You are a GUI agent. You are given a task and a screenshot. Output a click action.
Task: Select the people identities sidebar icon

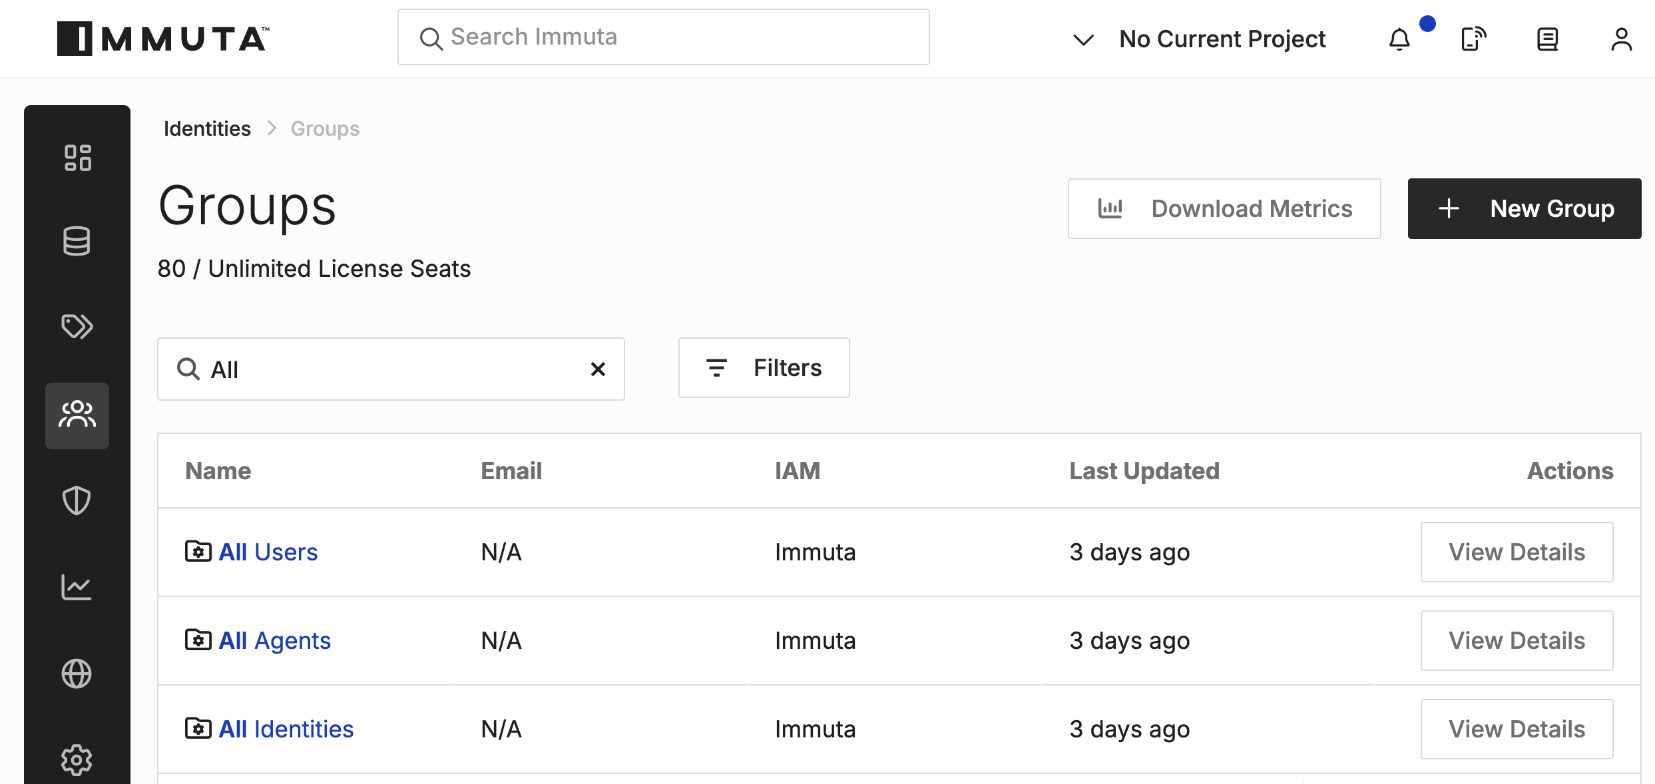(x=77, y=415)
